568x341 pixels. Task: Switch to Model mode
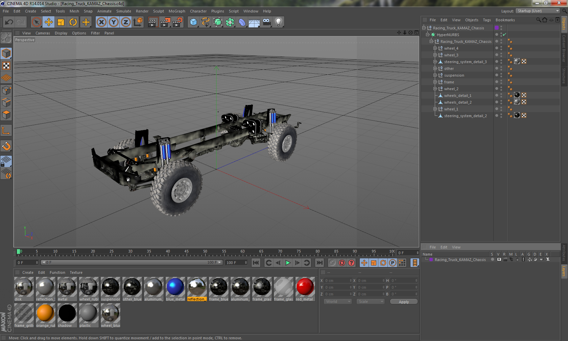click(x=6, y=53)
